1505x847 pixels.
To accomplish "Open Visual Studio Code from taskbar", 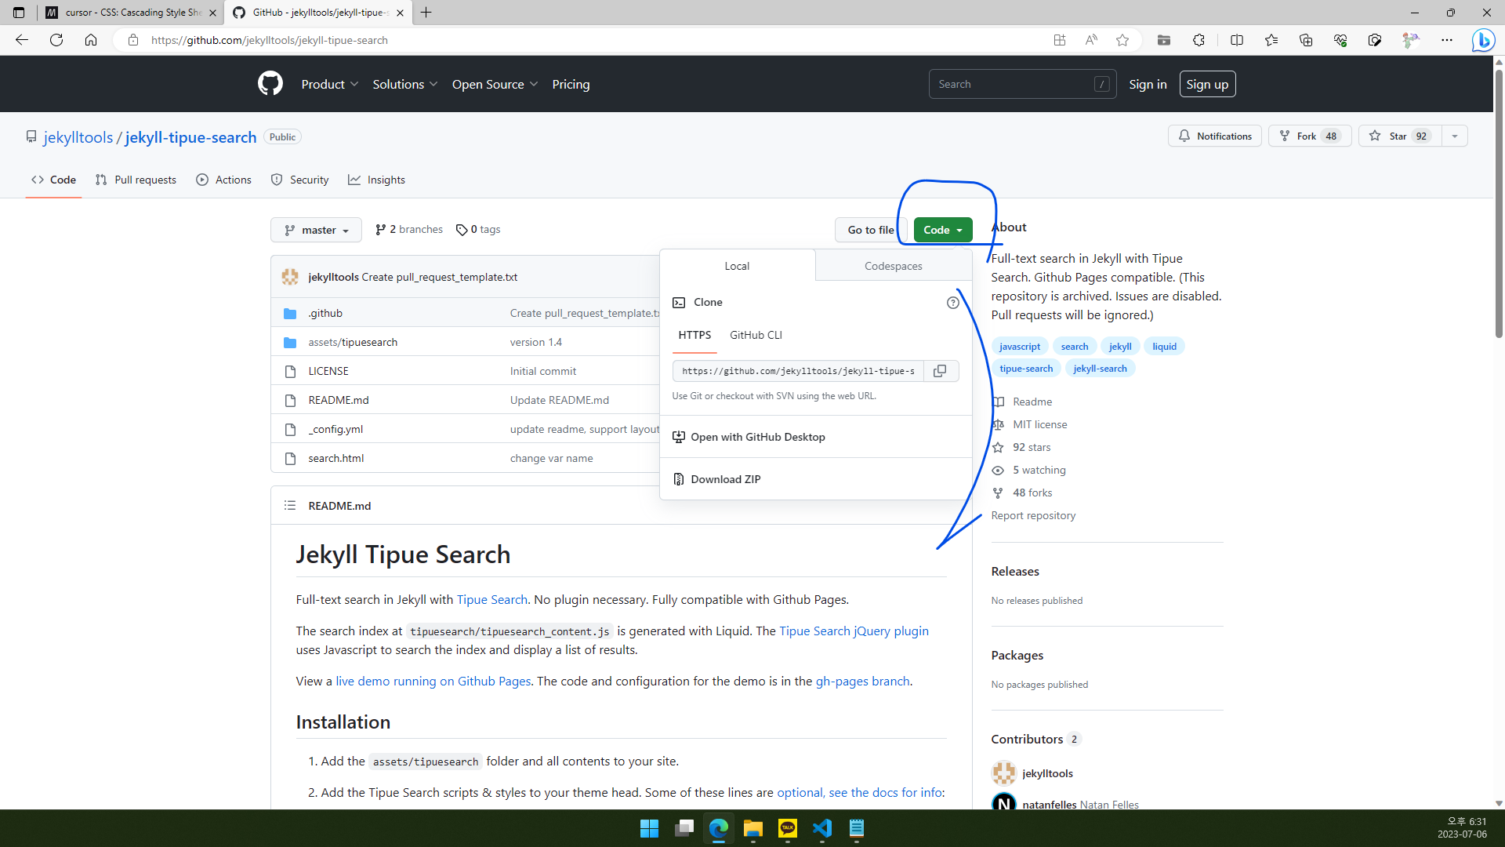I will (x=822, y=828).
